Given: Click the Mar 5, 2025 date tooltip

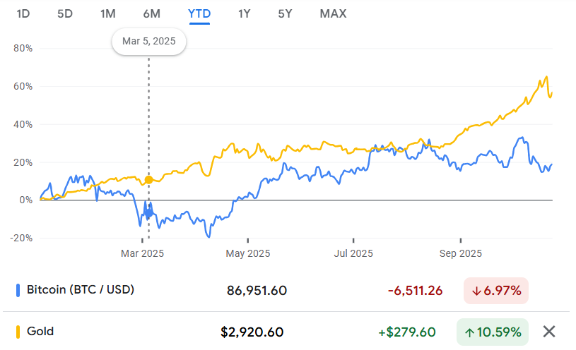Looking at the screenshot, I should tap(148, 42).
